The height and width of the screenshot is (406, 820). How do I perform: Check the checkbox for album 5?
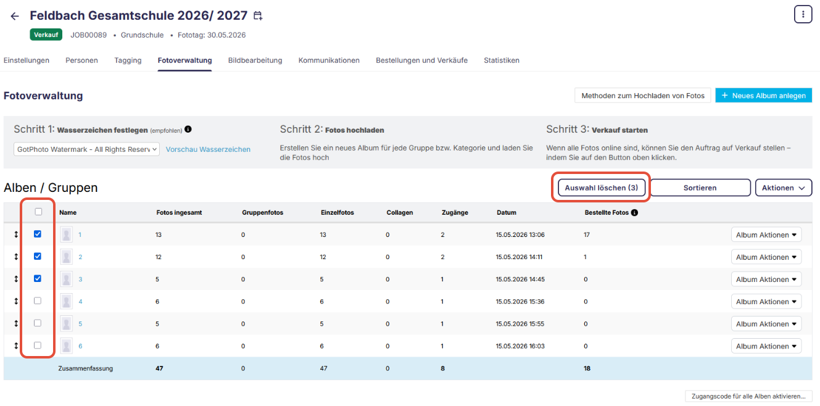(38, 323)
